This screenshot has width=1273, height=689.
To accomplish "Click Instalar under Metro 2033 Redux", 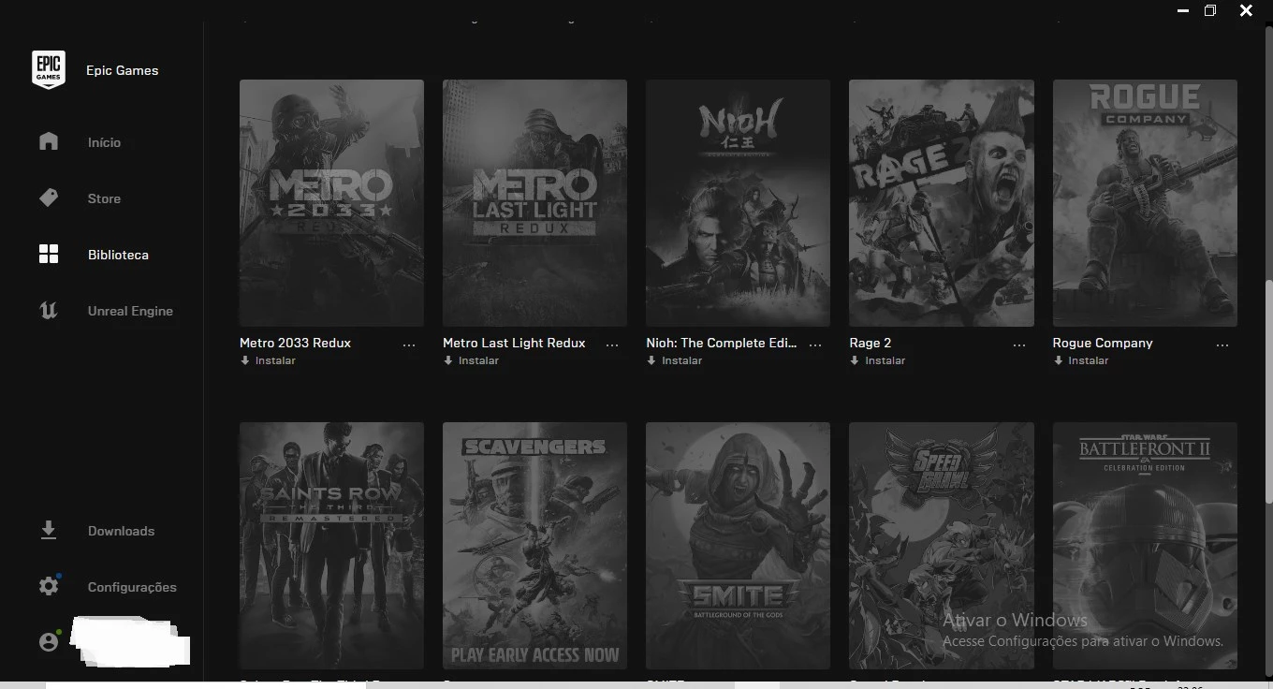I will click(269, 360).
